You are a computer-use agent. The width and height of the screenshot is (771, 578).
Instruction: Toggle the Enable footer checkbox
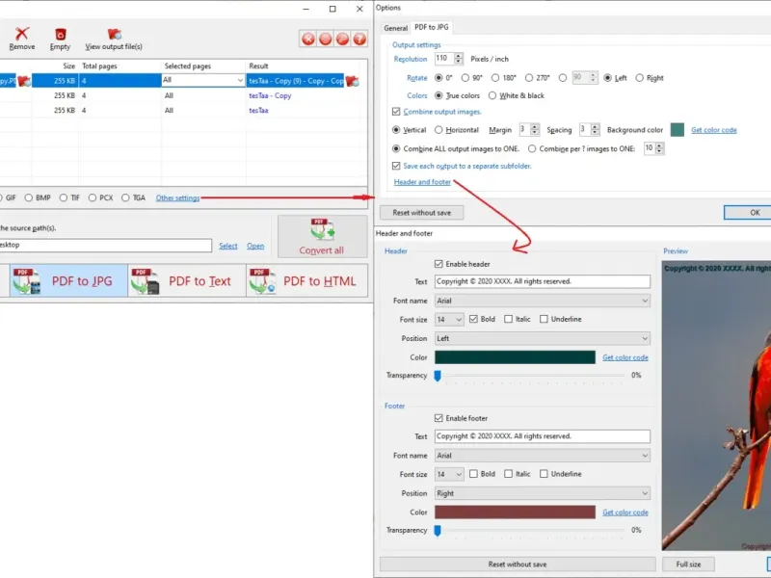pyautogui.click(x=439, y=418)
